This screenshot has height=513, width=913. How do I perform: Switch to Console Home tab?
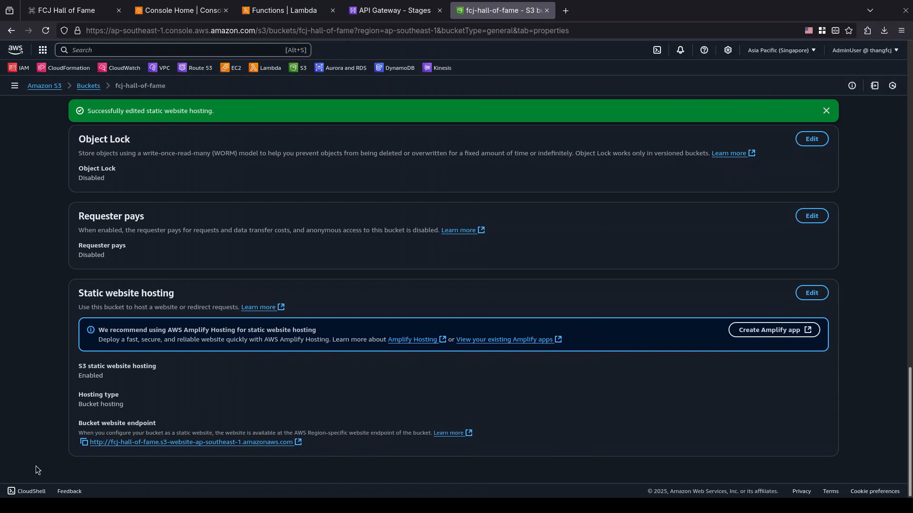coord(178,10)
